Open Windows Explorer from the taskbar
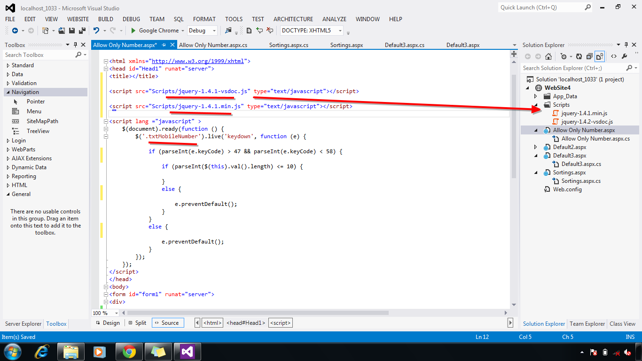This screenshot has width=642, height=361. point(71,351)
